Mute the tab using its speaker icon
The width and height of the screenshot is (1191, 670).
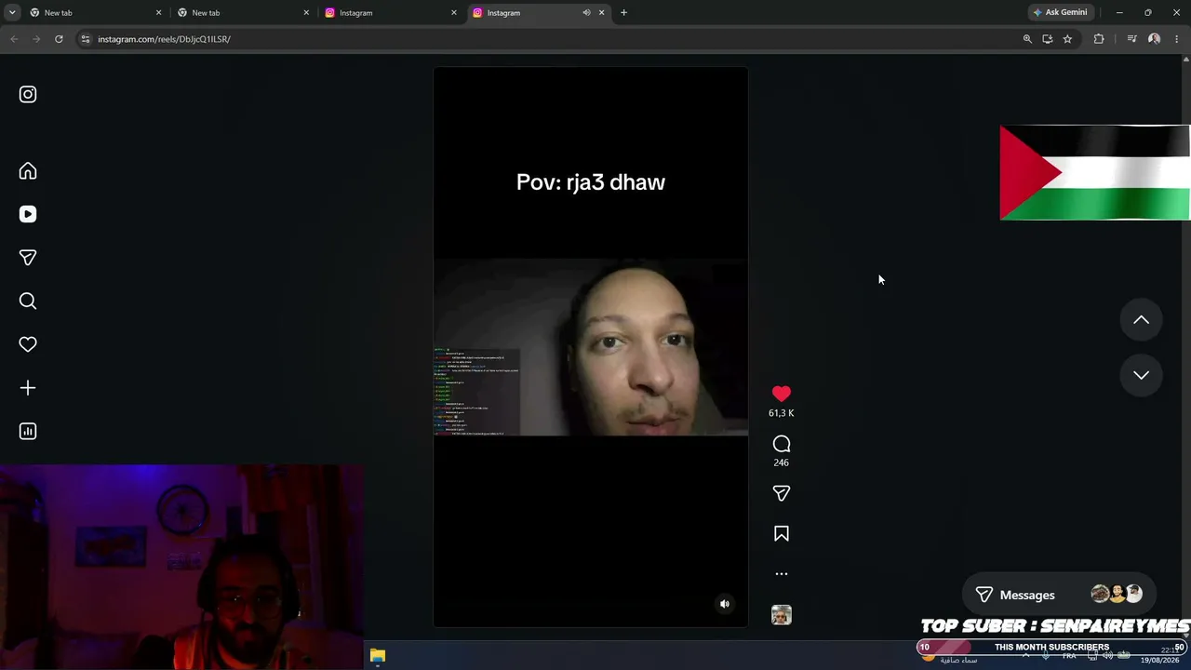586,13
